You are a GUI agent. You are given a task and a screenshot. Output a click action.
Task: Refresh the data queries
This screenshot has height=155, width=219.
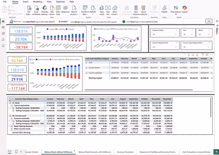tap(93, 10)
